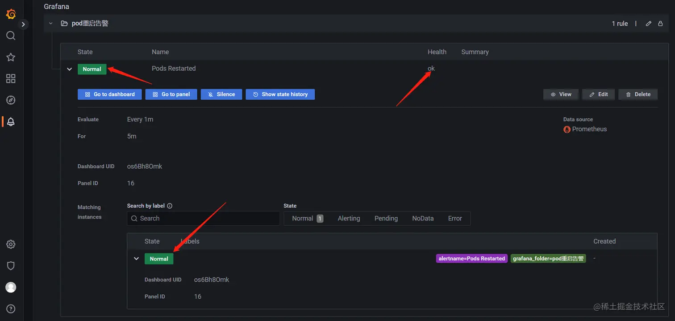Viewport: 675px width, 321px height.
Task: Click the Go to panel button
Action: (x=171, y=94)
